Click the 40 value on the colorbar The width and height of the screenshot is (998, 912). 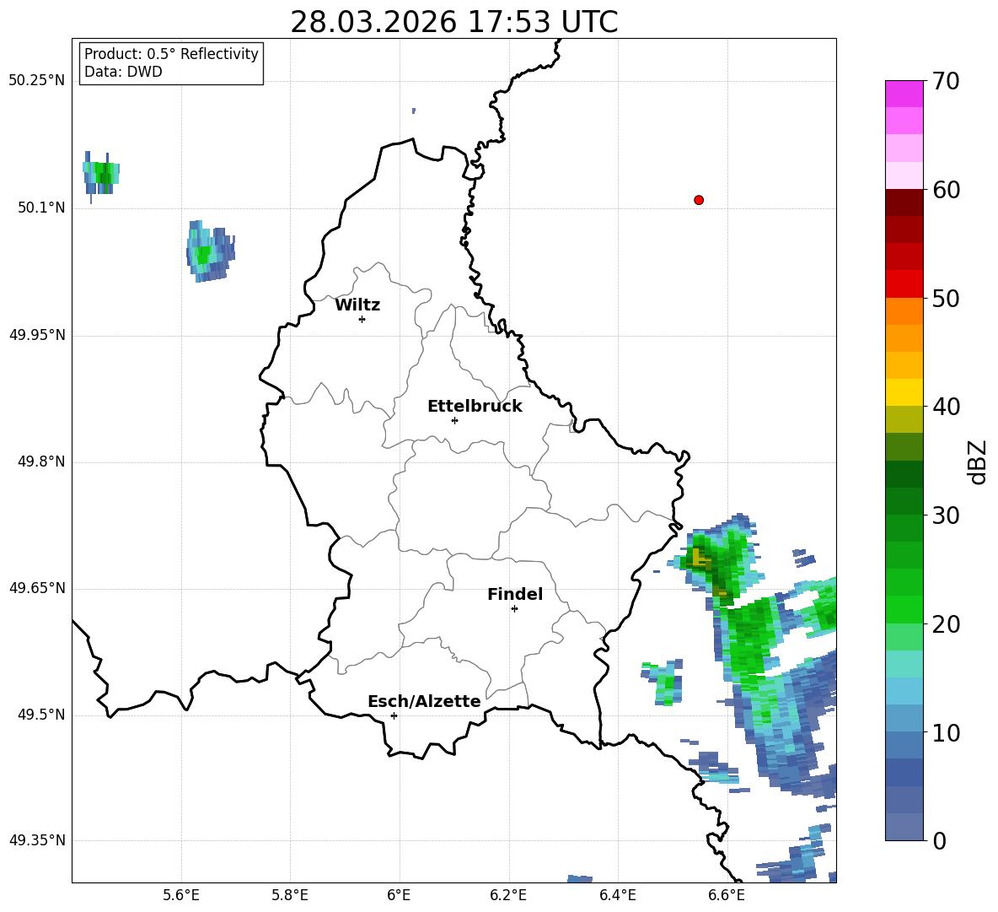tap(946, 407)
